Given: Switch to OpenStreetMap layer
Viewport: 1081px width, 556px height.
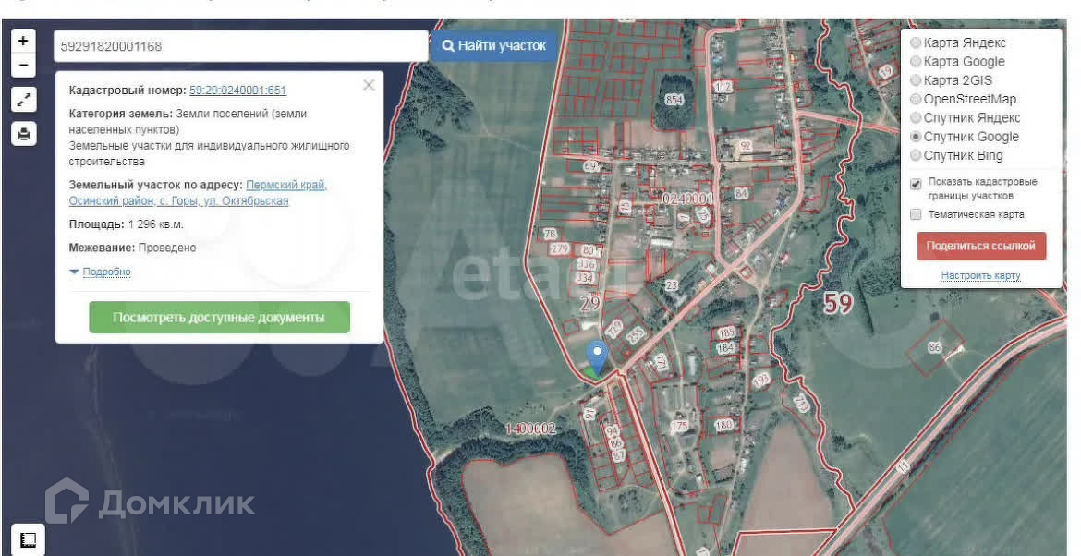Looking at the screenshot, I should coord(916,99).
